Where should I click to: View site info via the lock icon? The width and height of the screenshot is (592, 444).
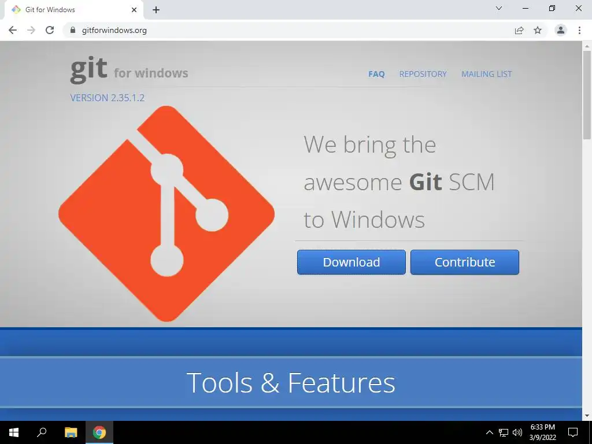73,30
